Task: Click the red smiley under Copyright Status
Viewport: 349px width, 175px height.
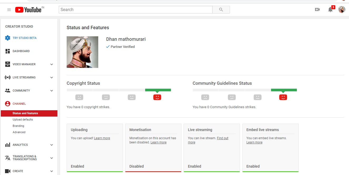Action: 157,97
